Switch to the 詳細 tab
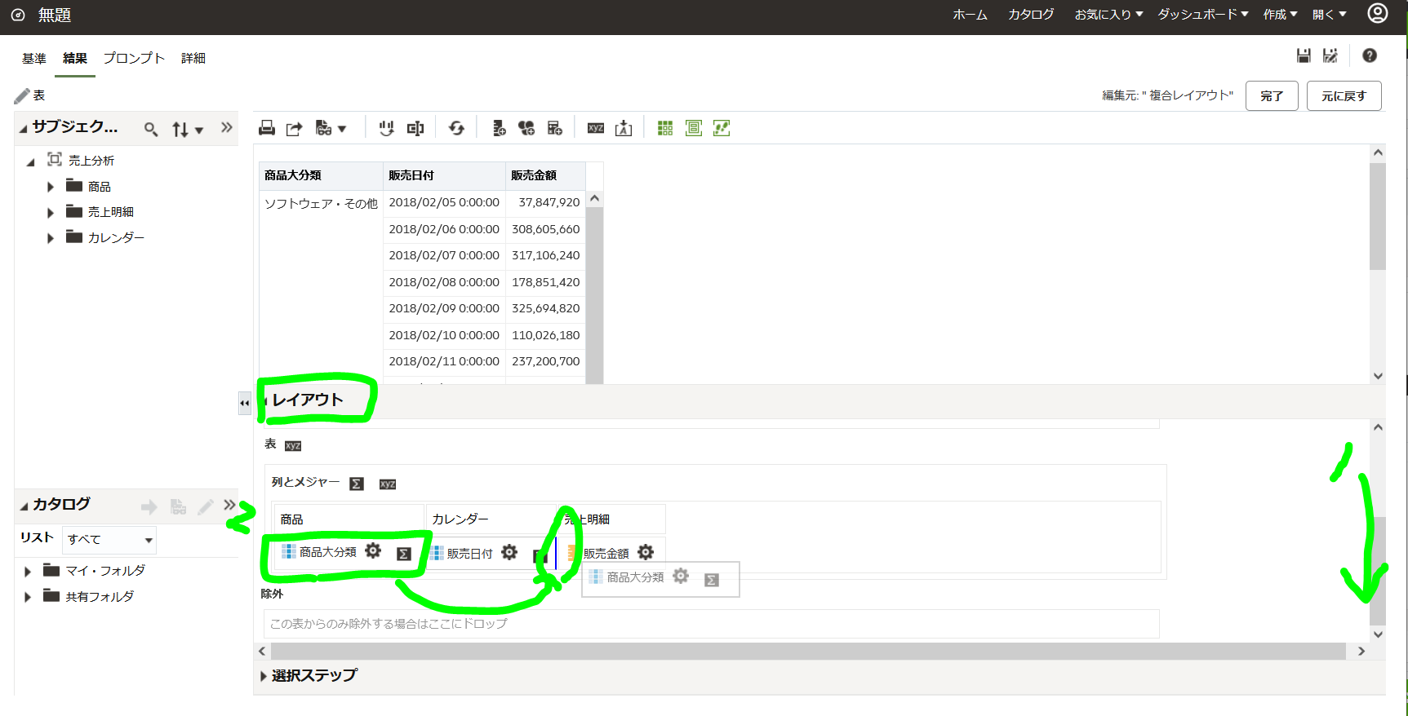 click(x=193, y=58)
